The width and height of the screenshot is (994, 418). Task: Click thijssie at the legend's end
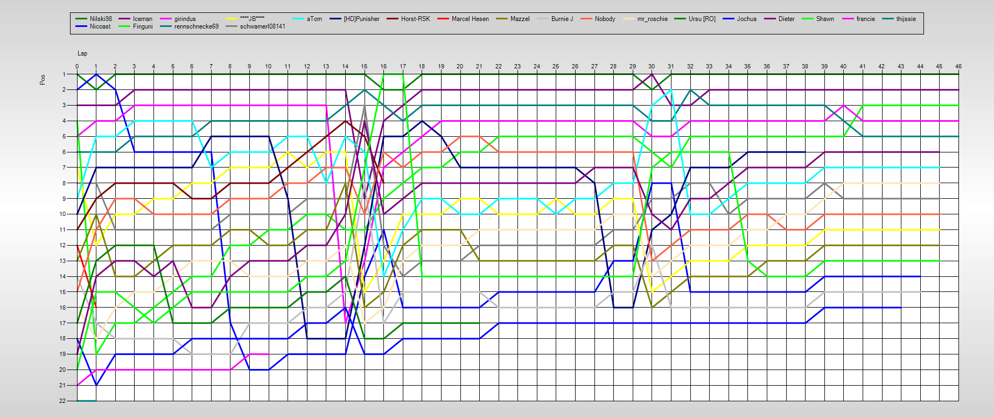pyautogui.click(x=906, y=19)
